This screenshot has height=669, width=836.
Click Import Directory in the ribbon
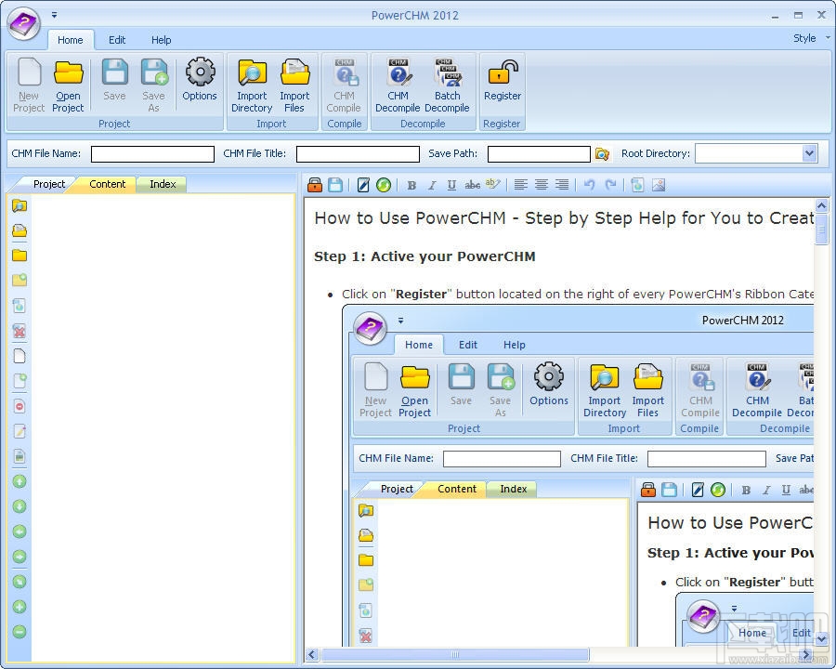(252, 85)
